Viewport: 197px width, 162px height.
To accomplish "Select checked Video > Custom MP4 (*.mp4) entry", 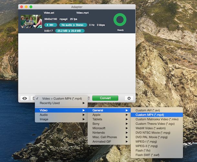I will click(61, 98).
